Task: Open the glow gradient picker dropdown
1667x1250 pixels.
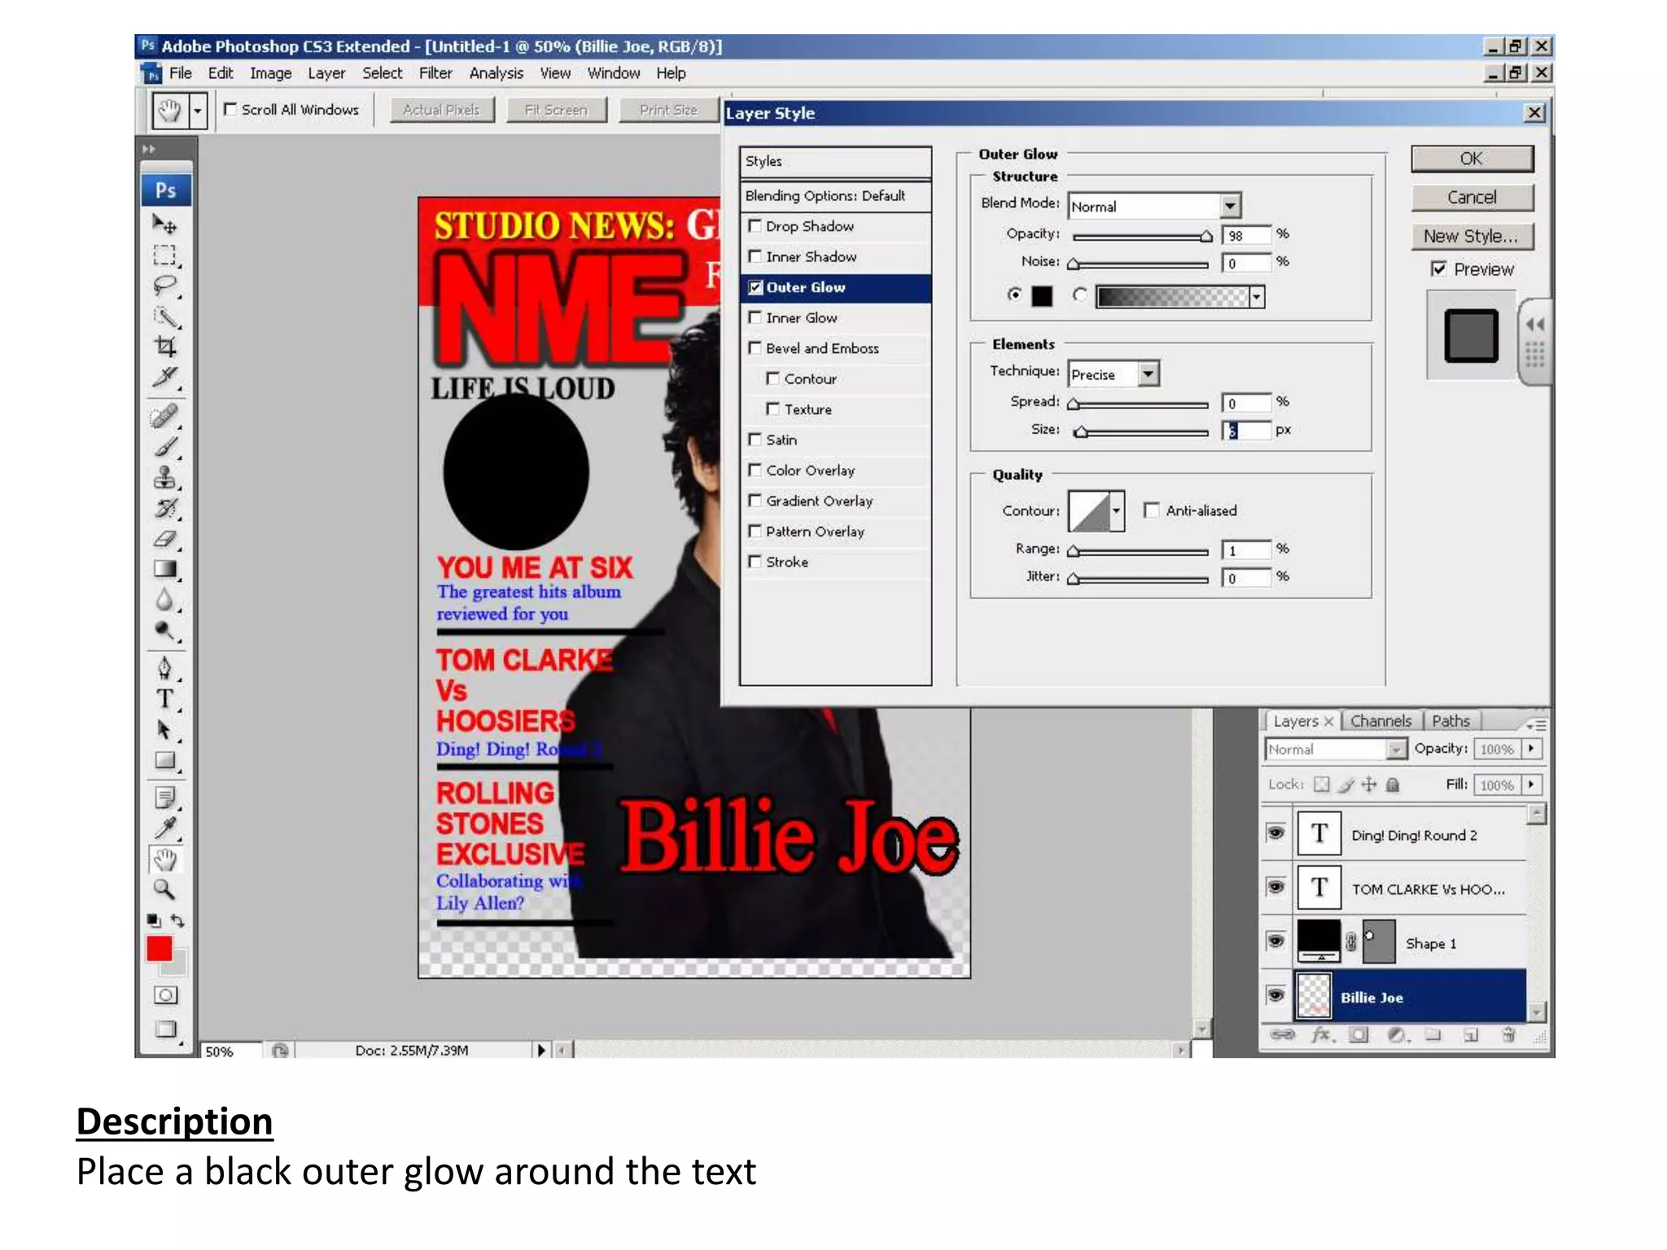Action: (x=1257, y=297)
